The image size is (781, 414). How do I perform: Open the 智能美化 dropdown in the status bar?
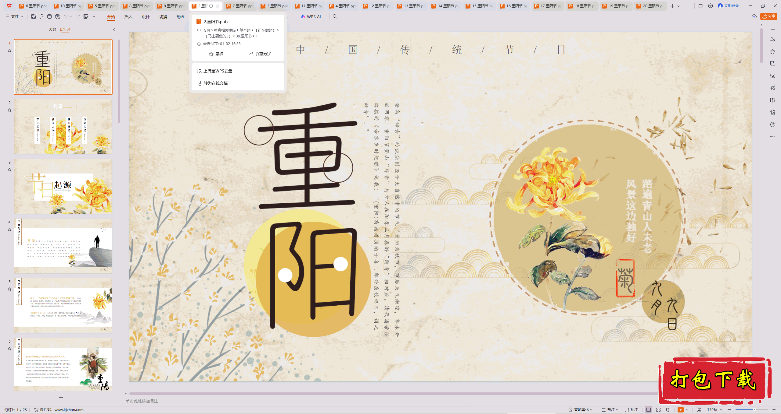pyautogui.click(x=580, y=410)
